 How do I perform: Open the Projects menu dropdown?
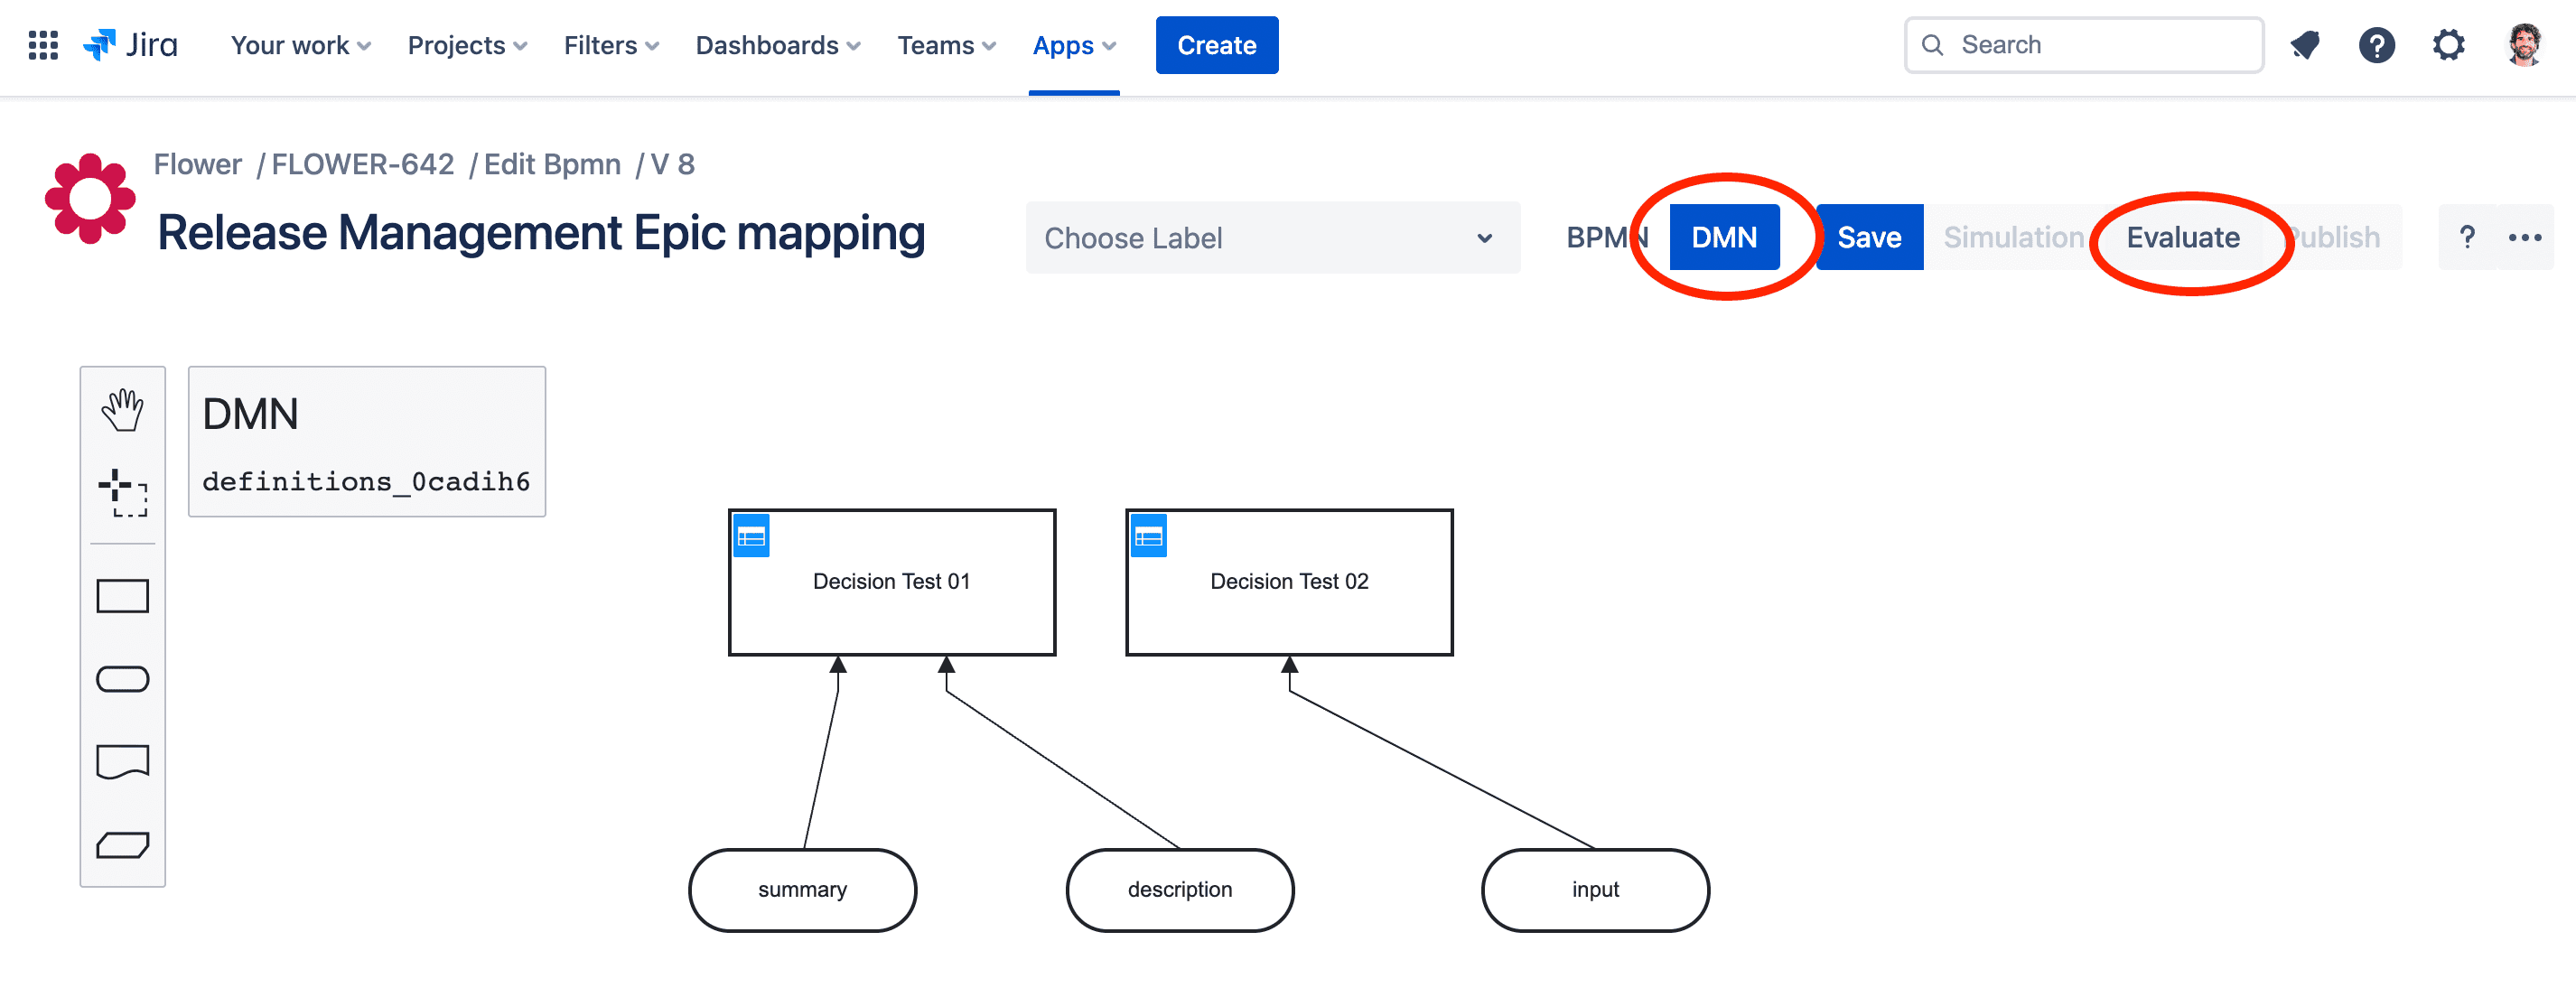(466, 45)
